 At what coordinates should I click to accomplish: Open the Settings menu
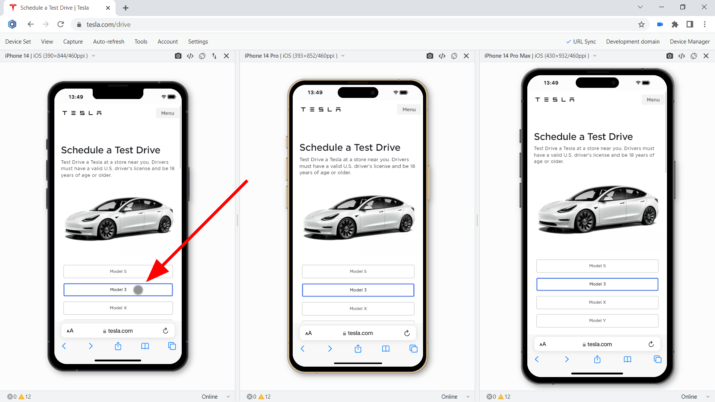pyautogui.click(x=198, y=42)
